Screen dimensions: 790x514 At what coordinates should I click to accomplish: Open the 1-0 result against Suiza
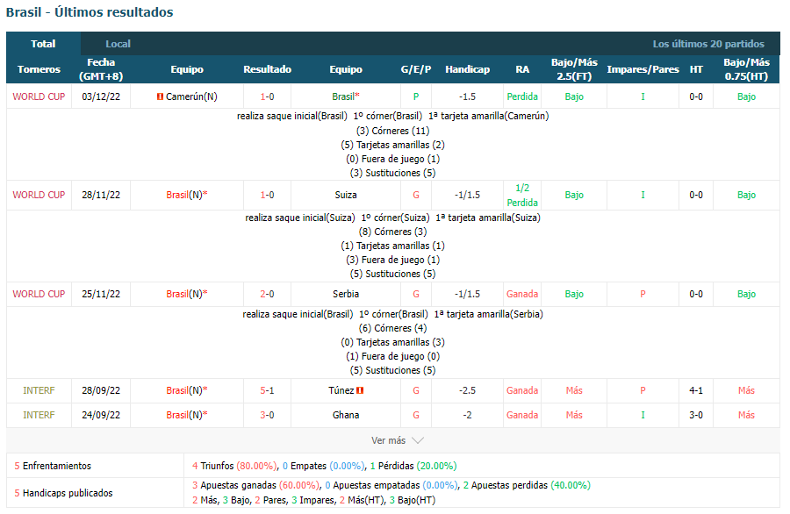[267, 195]
